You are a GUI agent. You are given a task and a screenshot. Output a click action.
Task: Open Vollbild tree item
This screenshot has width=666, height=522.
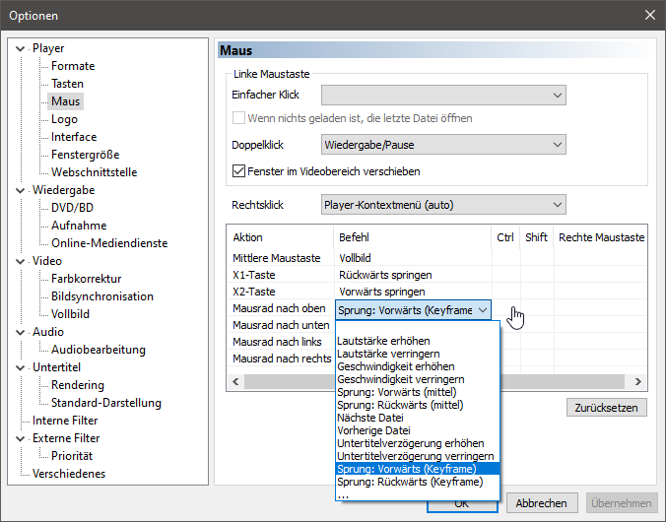coord(70,314)
